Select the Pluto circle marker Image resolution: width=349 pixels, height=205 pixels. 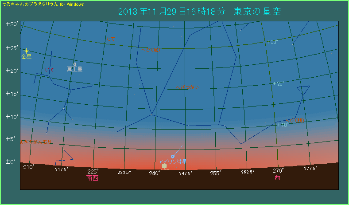pyautogui.click(x=75, y=64)
